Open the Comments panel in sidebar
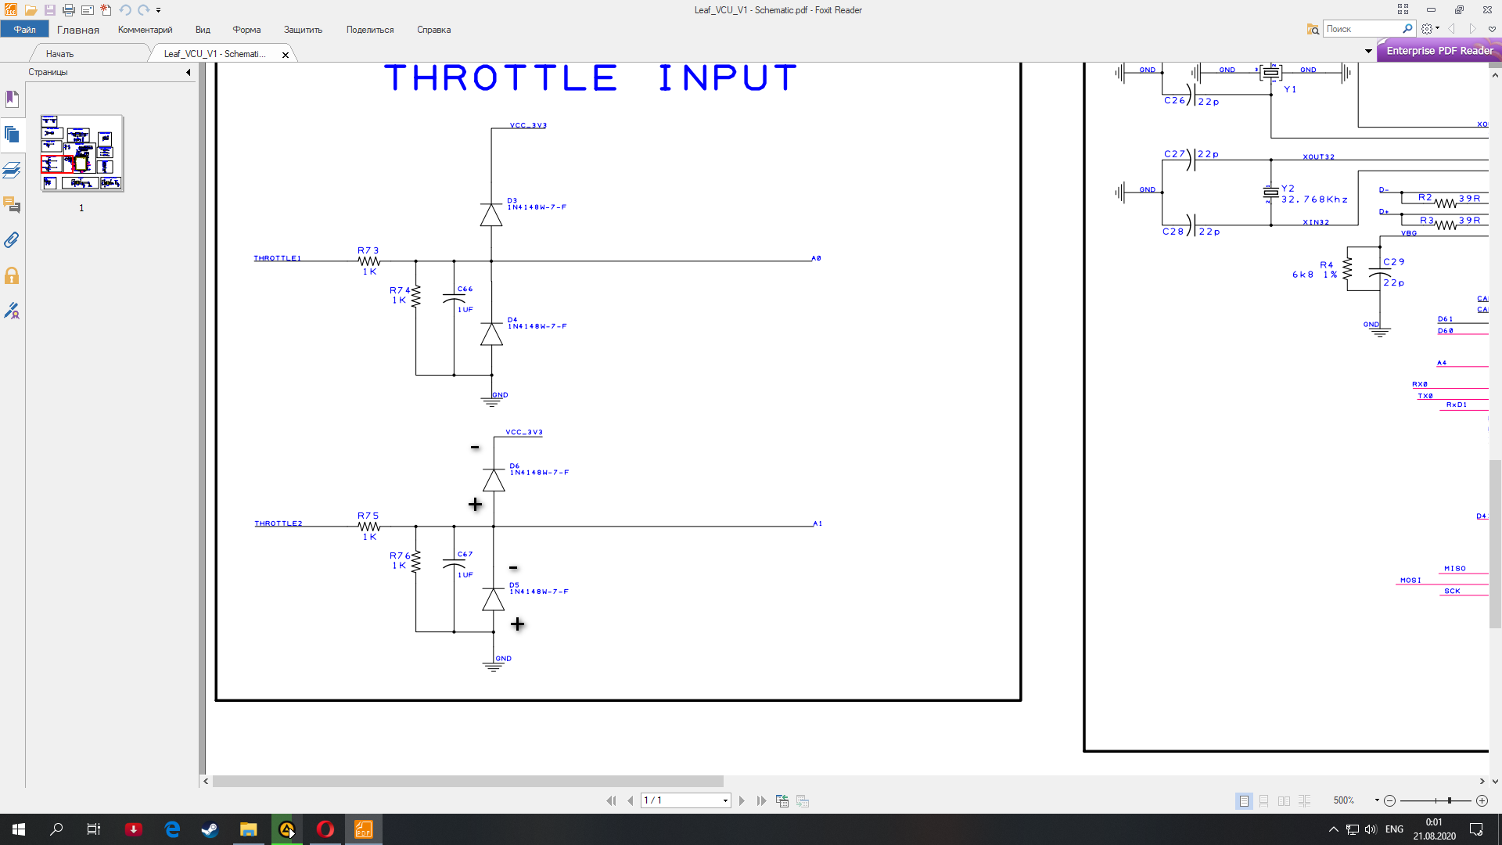The image size is (1502, 845). tap(12, 205)
